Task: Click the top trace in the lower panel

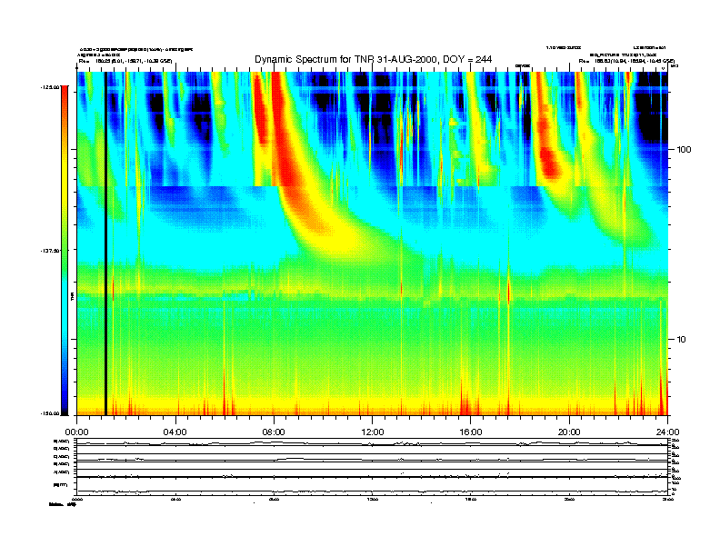Action: 372,443
